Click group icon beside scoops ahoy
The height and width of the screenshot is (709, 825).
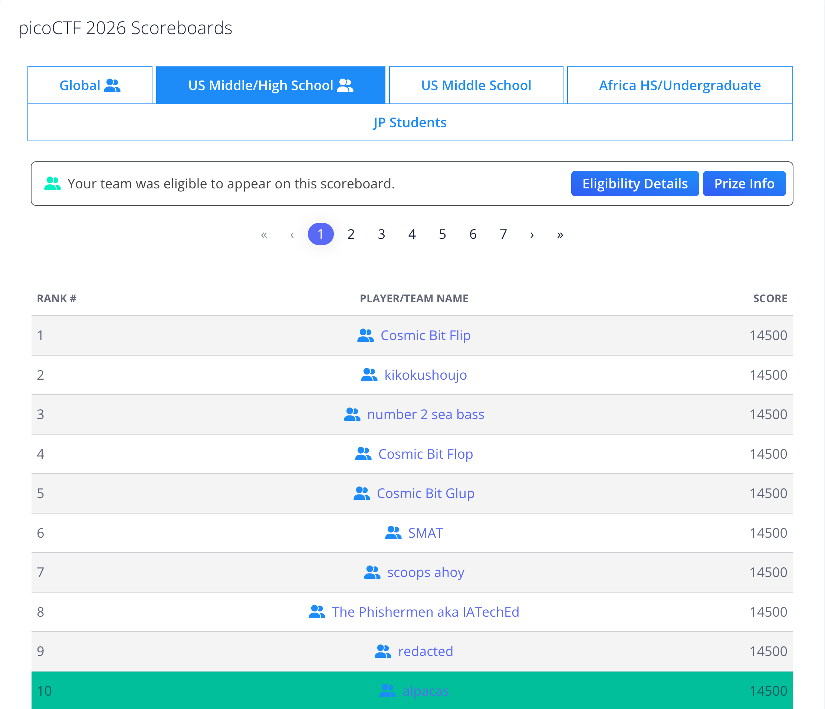tap(372, 573)
